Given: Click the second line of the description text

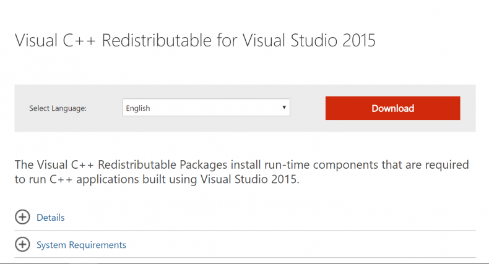Looking at the screenshot, I should (x=157, y=179).
